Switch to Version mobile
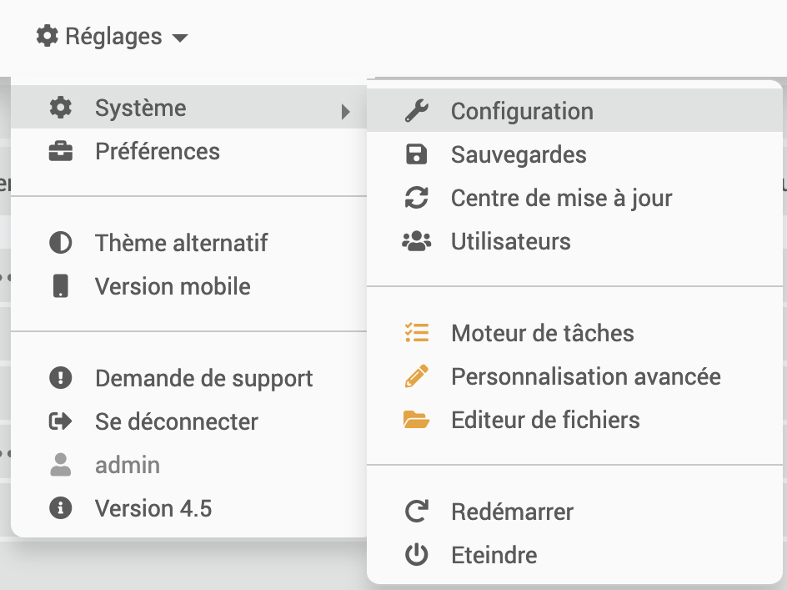The width and height of the screenshot is (787, 590). [x=173, y=286]
